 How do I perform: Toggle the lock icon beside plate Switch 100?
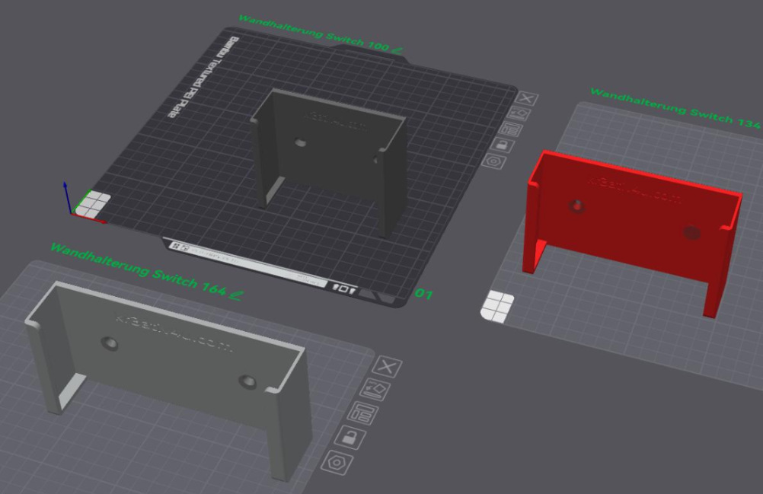coord(502,144)
